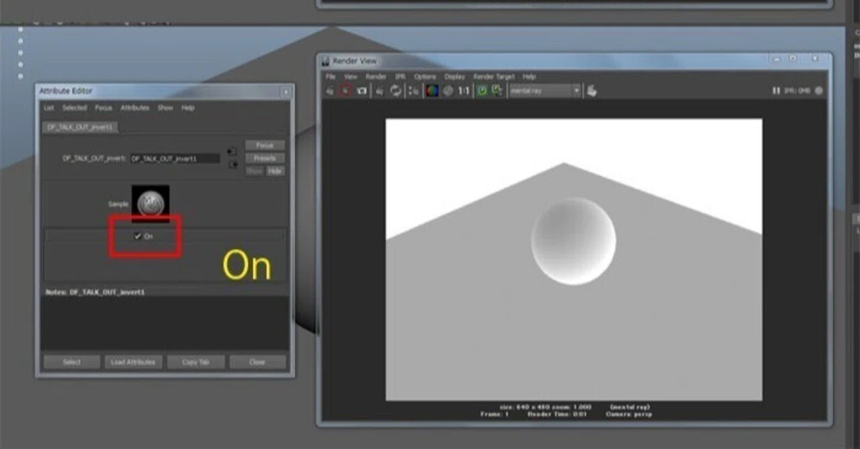
Task: Click the Refresh IPR image icon
Action: [x=396, y=91]
